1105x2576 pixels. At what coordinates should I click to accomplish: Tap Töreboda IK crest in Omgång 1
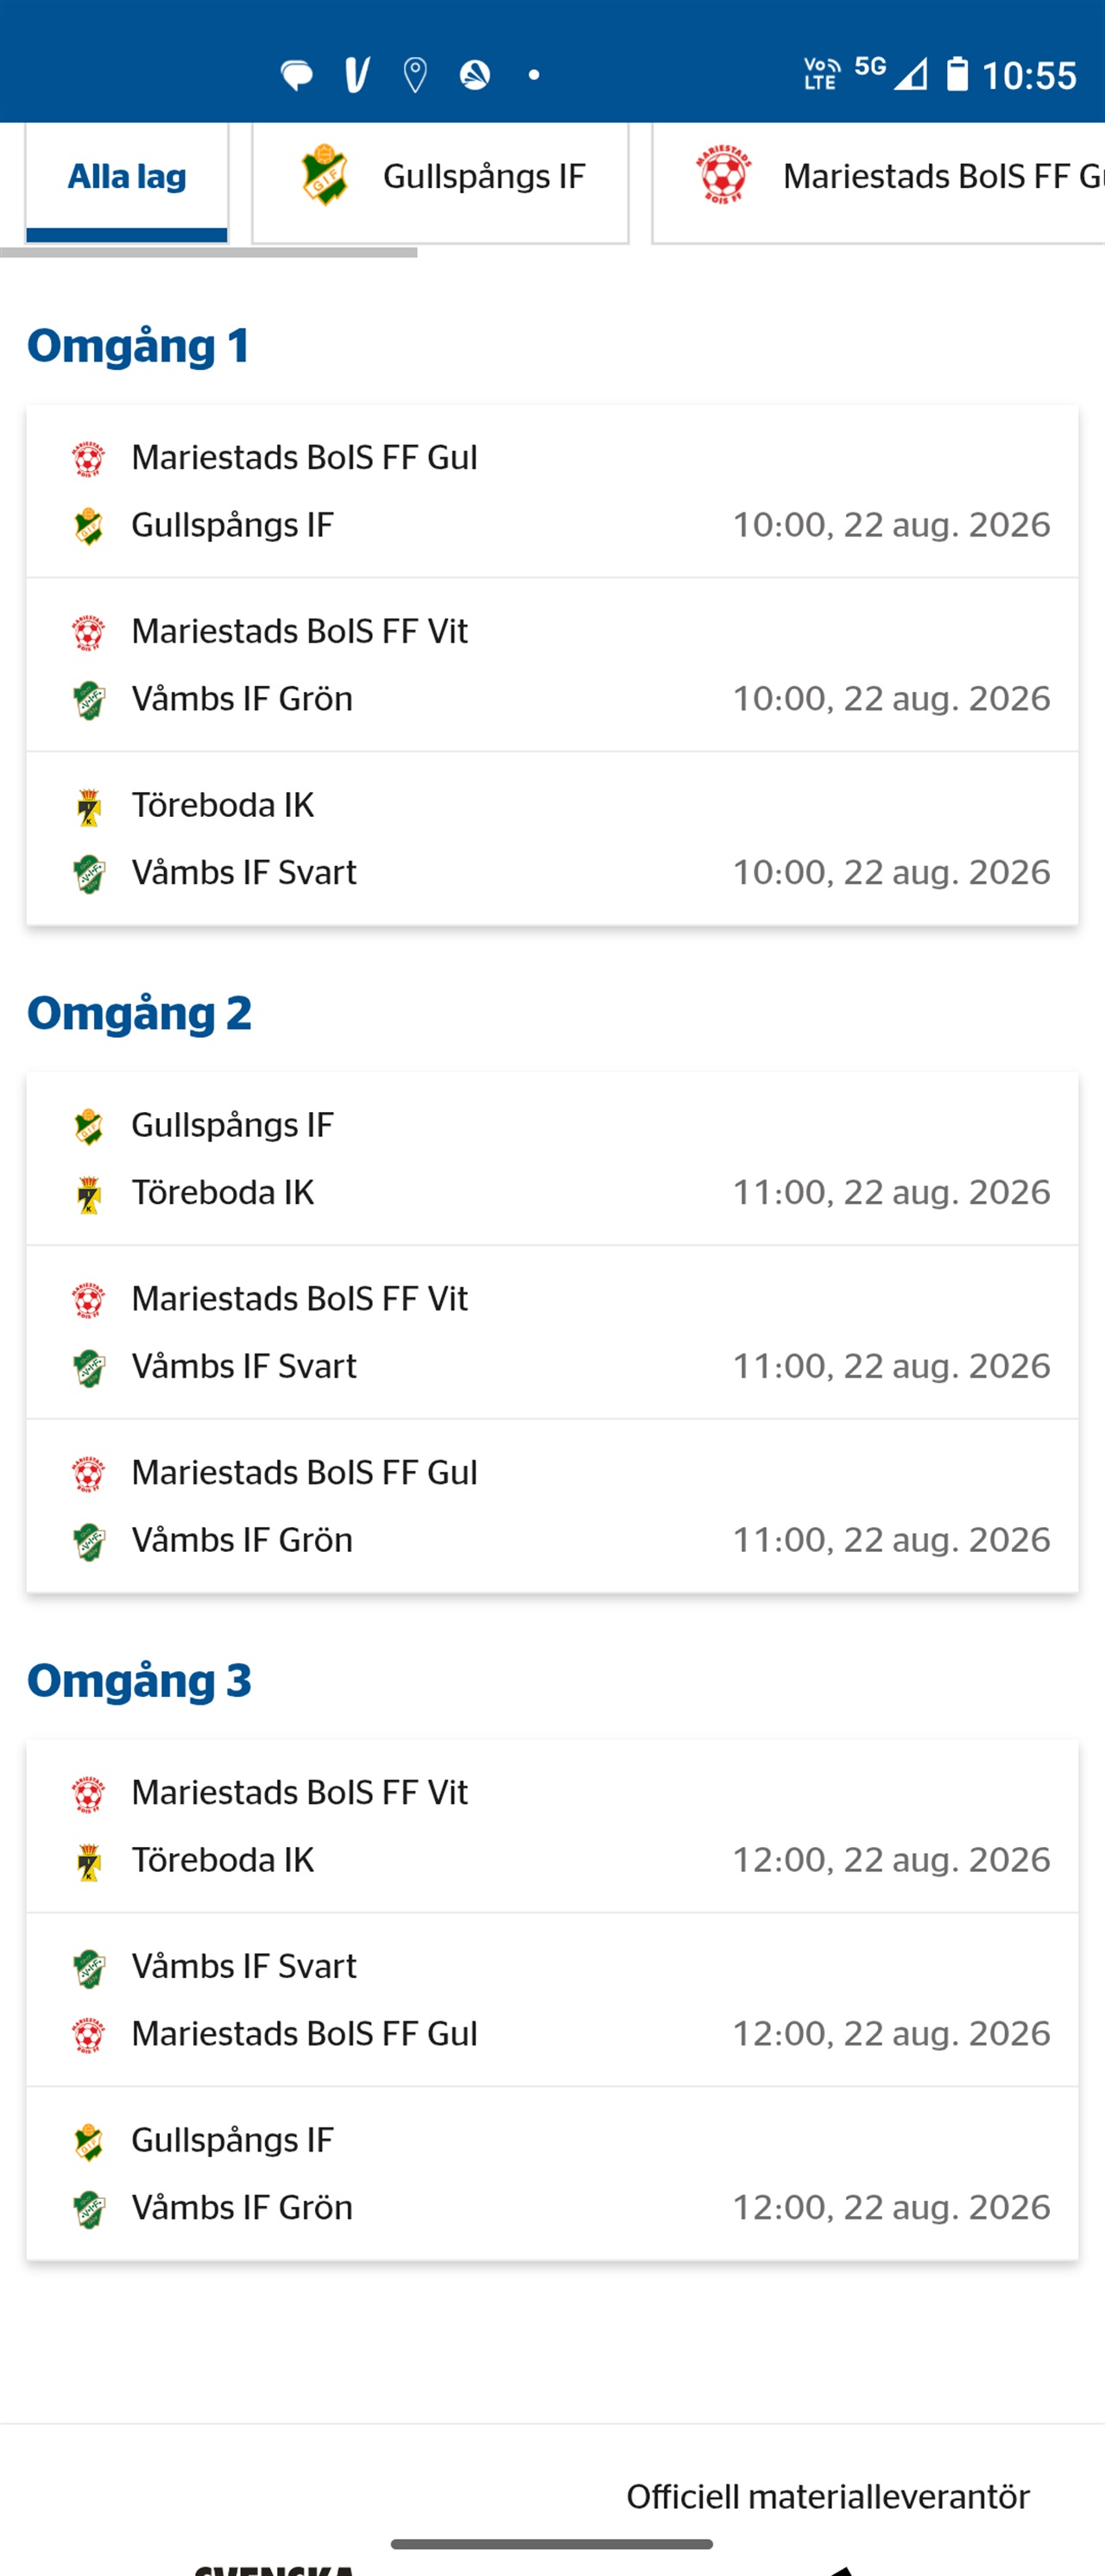click(x=89, y=806)
